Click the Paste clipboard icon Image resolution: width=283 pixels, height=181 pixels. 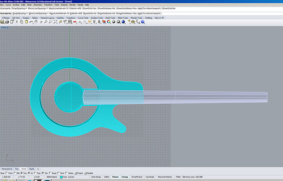[26, 22]
